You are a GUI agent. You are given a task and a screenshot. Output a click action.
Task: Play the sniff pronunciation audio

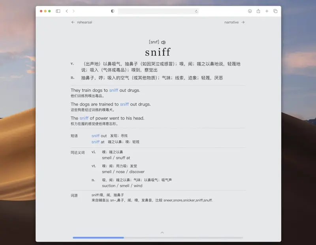[x=163, y=41]
